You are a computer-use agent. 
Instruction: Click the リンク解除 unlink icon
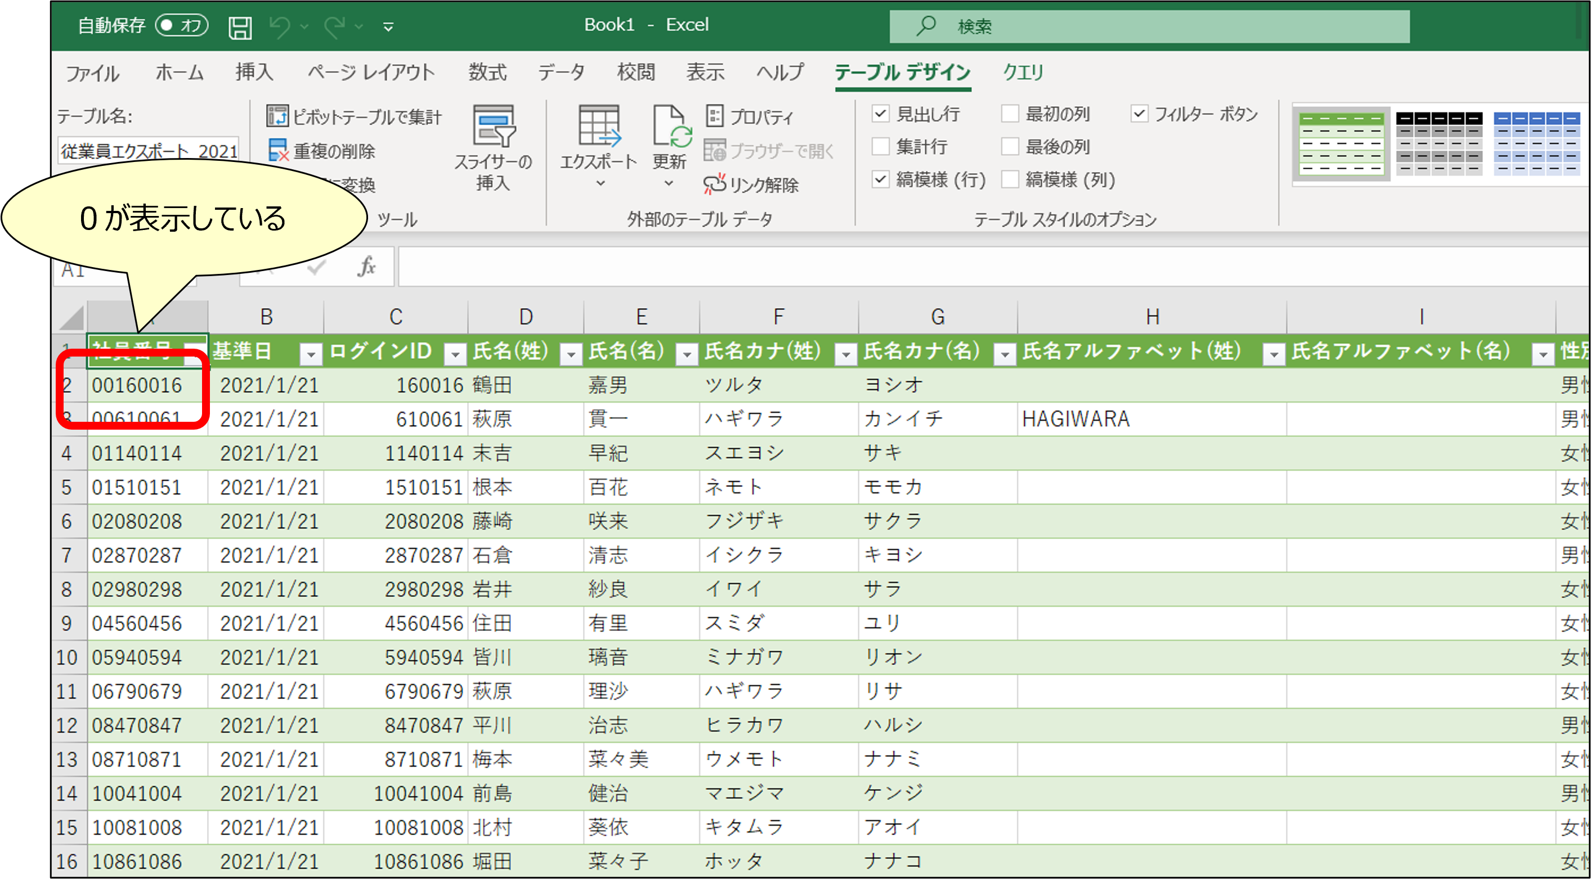point(715,184)
